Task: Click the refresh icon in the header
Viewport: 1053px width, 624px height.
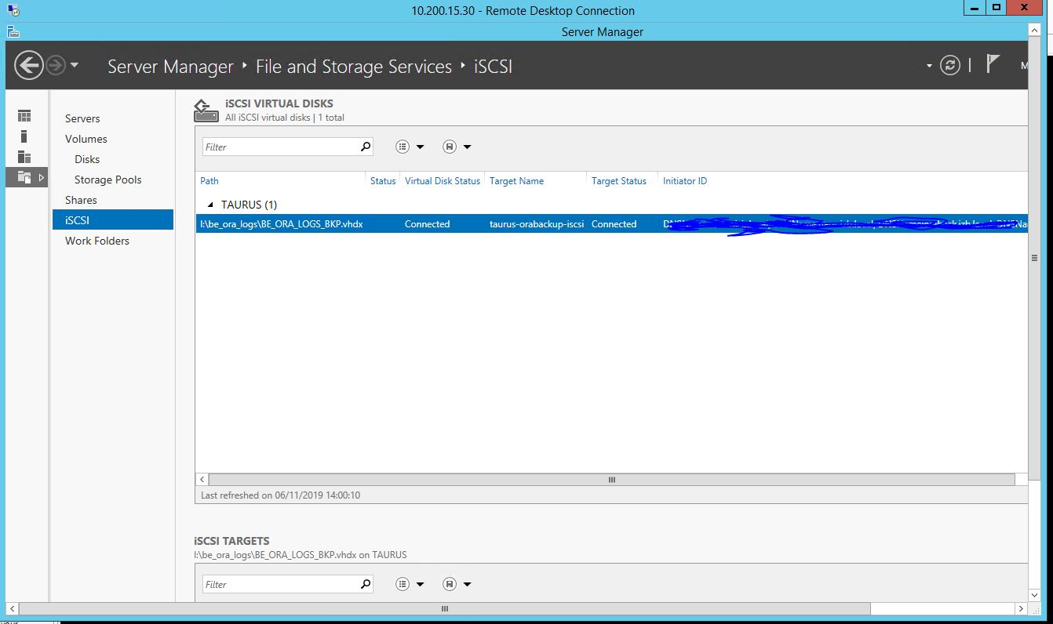Action: 950,65
